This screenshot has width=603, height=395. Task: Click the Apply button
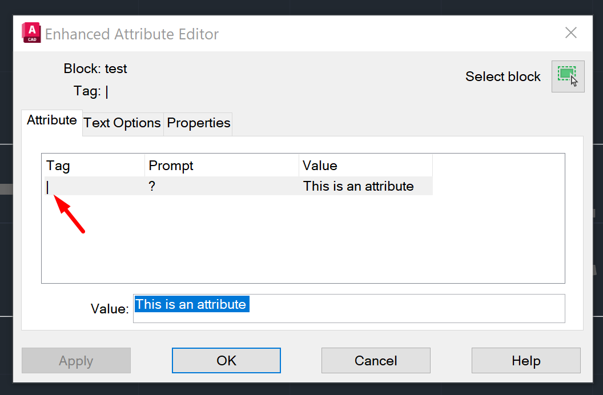pyautogui.click(x=76, y=361)
